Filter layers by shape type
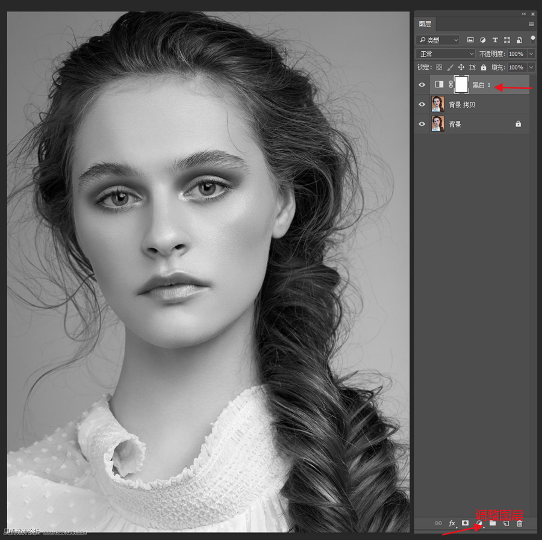Image resolution: width=542 pixels, height=540 pixels. coord(507,40)
